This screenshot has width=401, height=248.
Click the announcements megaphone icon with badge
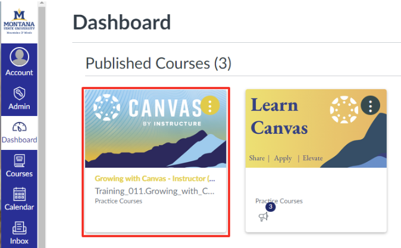tap(264, 216)
